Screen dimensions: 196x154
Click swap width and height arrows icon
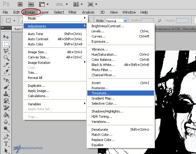(x=159, y=21)
